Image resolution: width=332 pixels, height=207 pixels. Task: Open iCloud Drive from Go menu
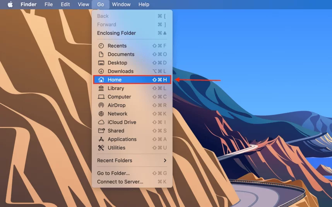(132, 122)
